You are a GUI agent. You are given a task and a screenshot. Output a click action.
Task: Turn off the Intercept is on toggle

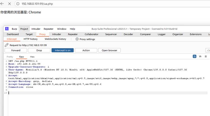(62, 50)
